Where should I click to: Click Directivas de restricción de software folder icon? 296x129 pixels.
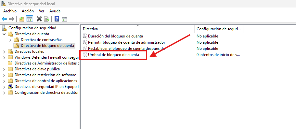click(x=11, y=75)
